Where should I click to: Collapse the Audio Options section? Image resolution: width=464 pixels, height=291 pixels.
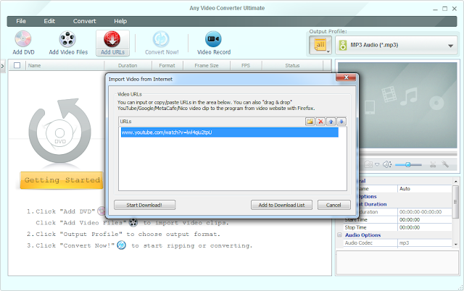(339, 235)
